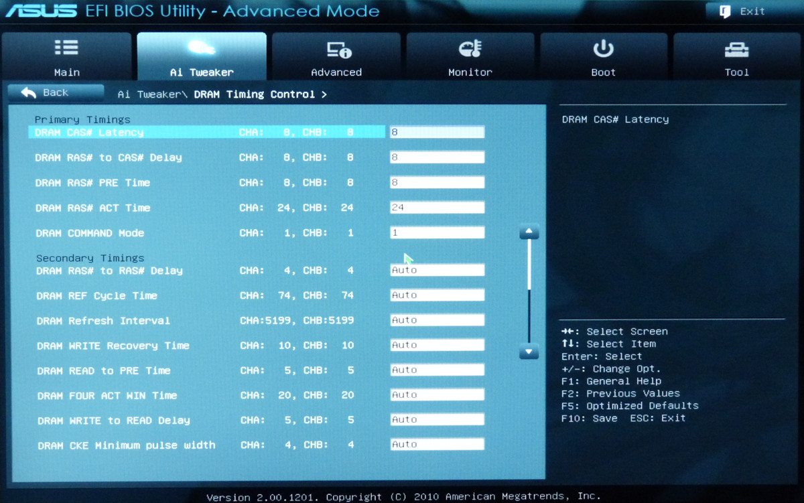This screenshot has width=804, height=503.
Task: Select the DRAM WRITE to READ Delay label
Action: 114,421
